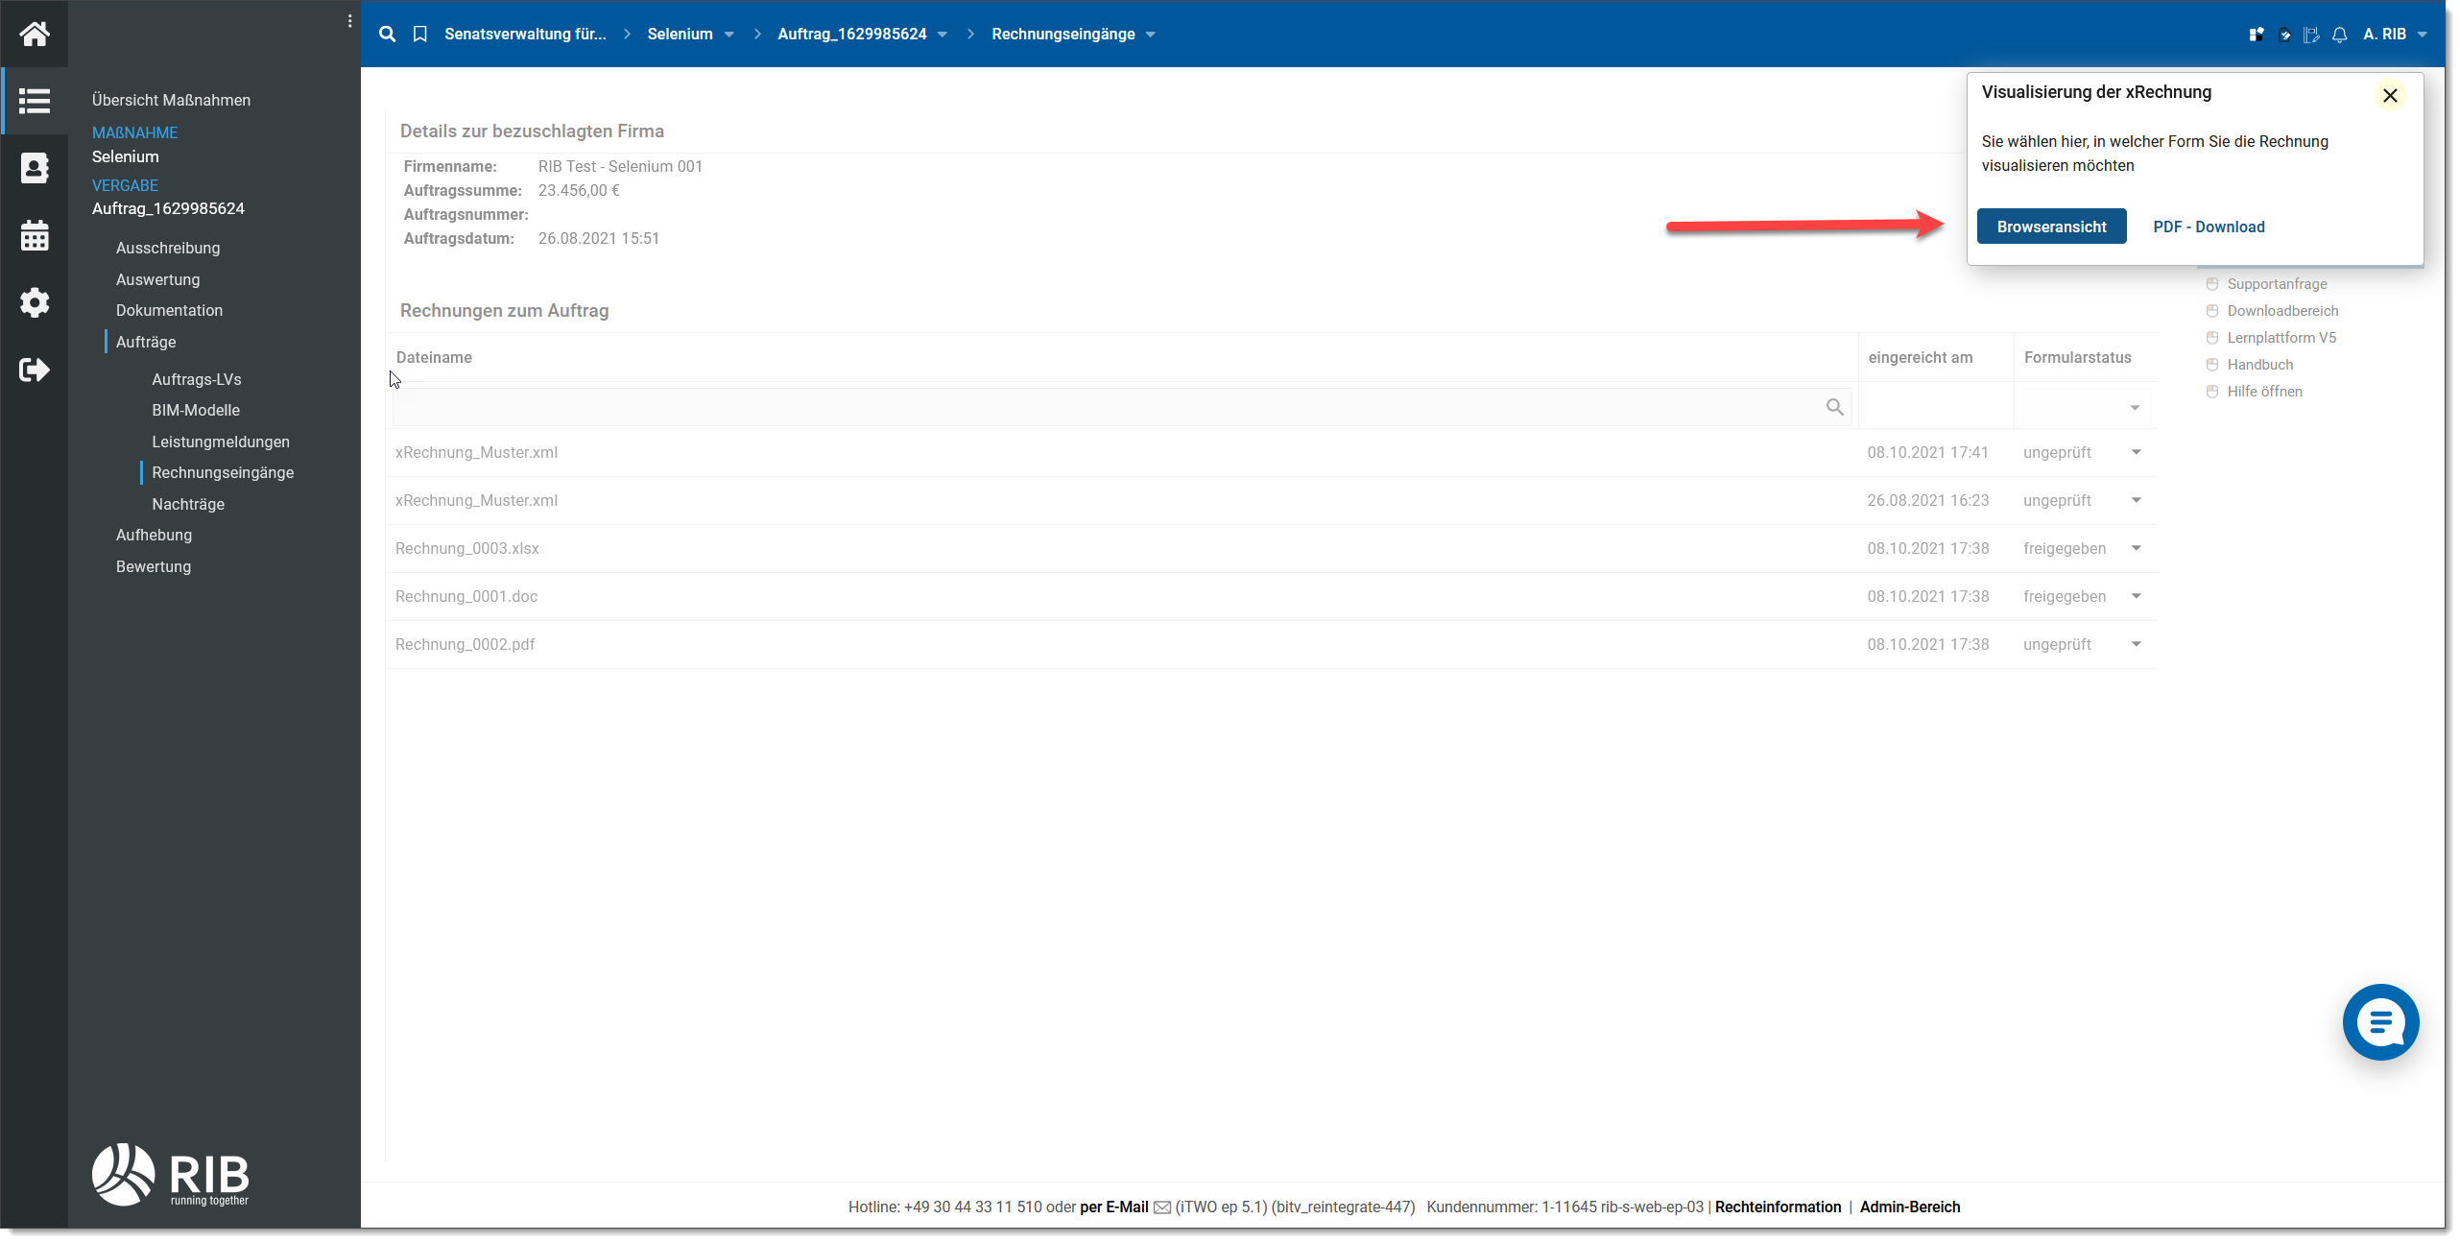Open Auftrags-LVs submenu item
Screen dimensions: 2460x1243
[196, 379]
